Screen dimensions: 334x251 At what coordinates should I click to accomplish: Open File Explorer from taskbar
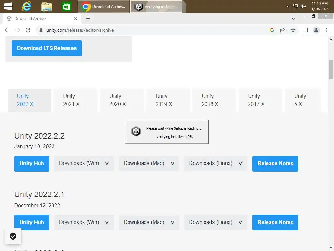[47, 7]
